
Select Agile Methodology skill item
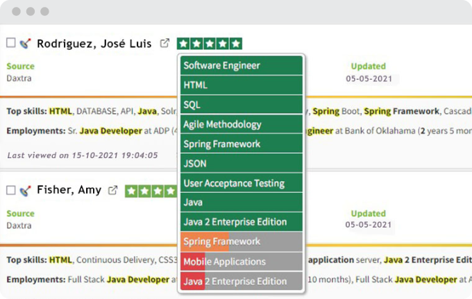241,124
